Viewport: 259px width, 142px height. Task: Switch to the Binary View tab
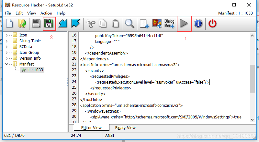(x=125, y=128)
